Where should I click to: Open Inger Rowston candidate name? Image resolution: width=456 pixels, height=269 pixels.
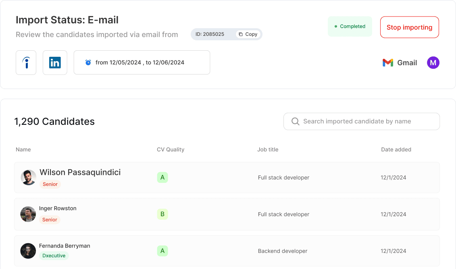[x=58, y=208]
